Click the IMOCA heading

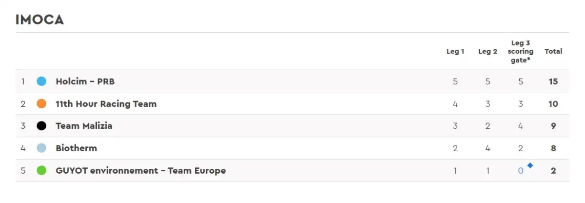[x=39, y=20]
